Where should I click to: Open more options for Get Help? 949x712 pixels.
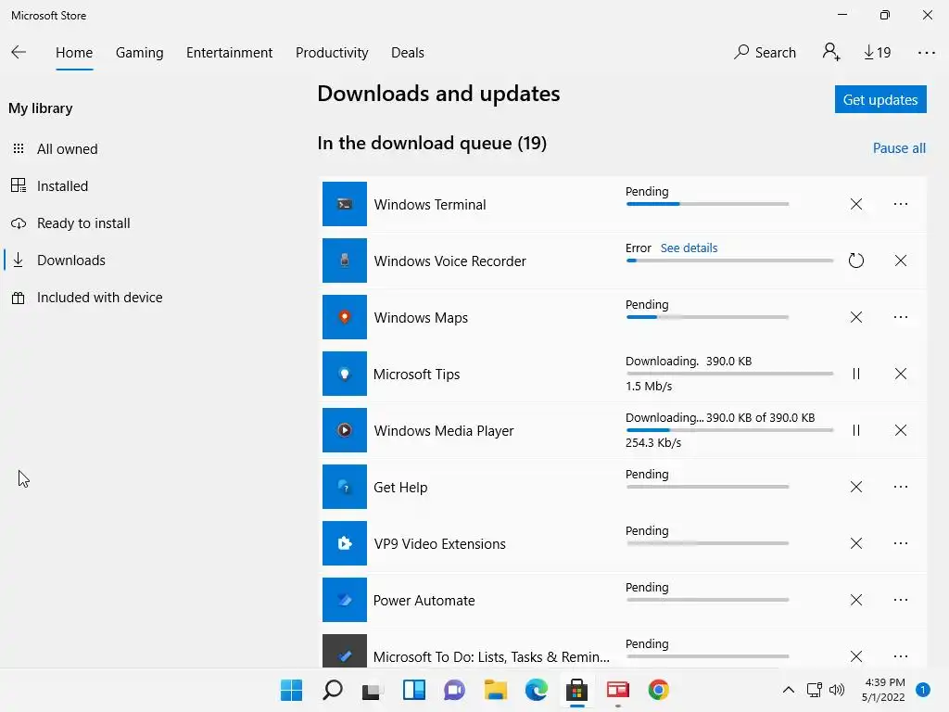901,487
